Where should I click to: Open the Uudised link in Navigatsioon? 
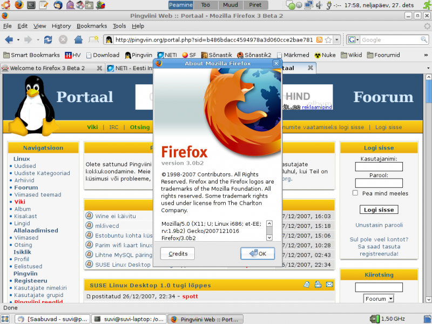coord(25,166)
